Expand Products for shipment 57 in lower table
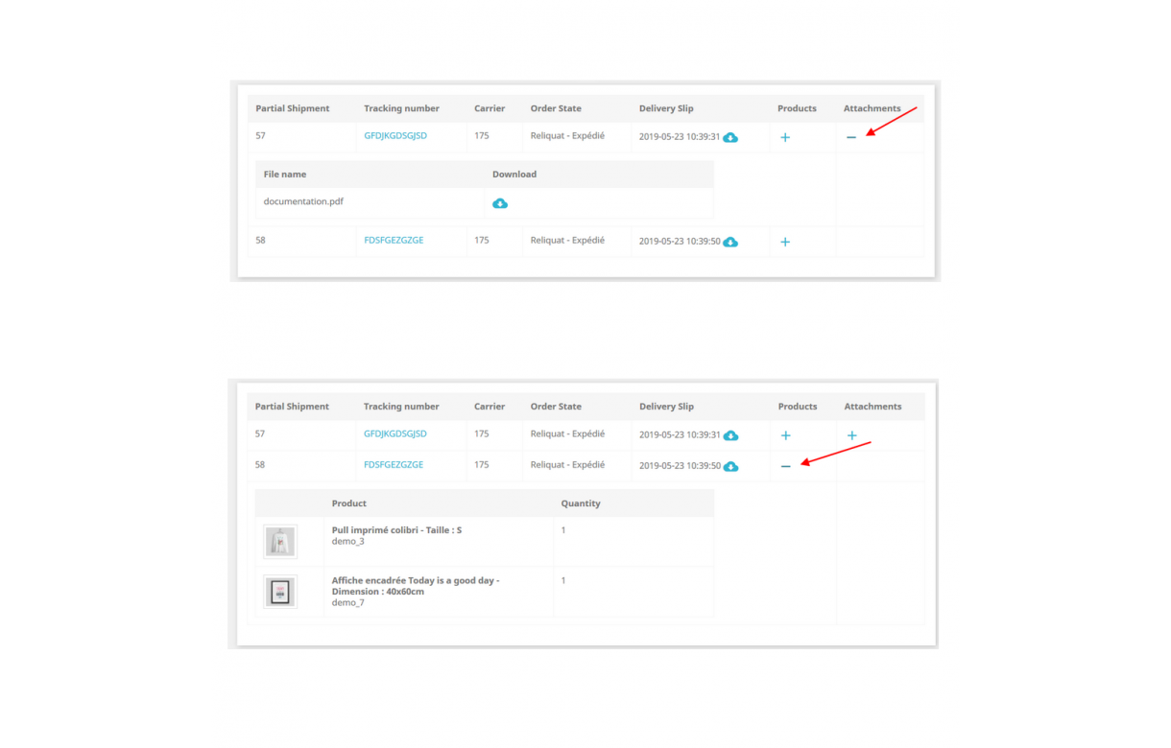This screenshot has height=748, width=1171. pos(785,434)
